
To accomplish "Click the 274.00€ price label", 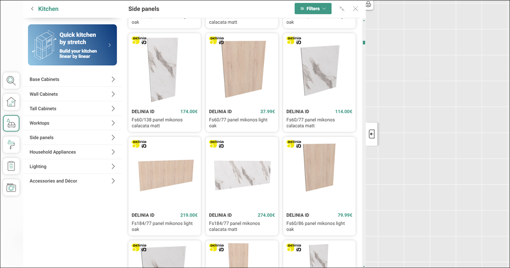I will pos(266,215).
